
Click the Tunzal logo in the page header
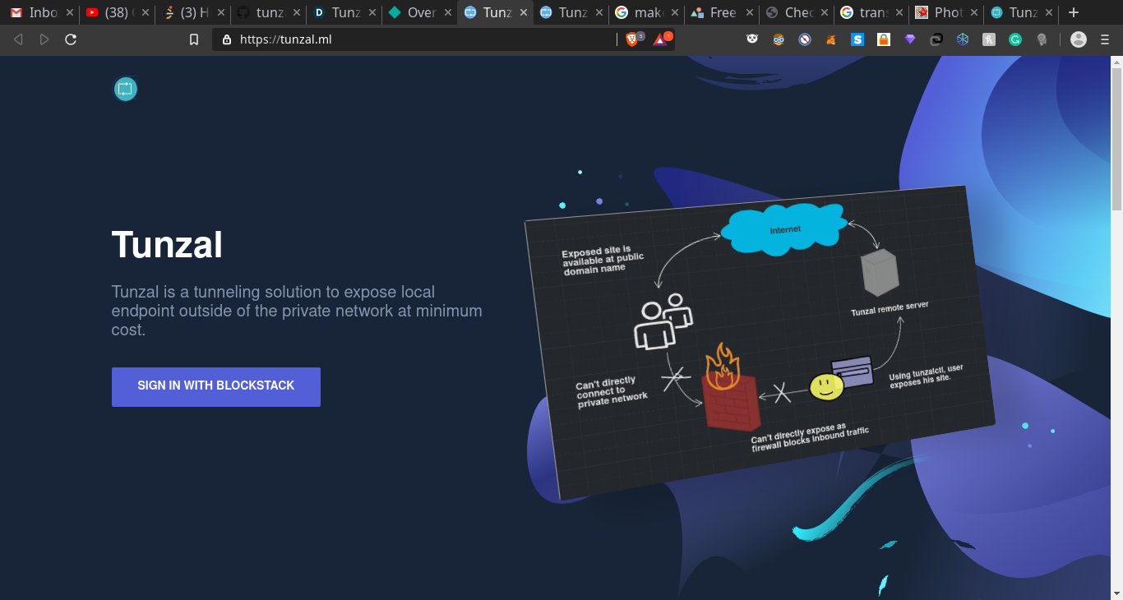[x=125, y=89]
